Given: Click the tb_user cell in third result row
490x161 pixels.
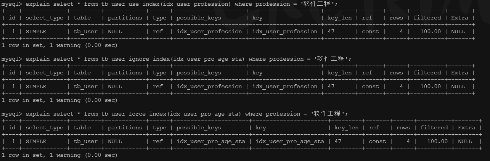Looking at the screenshot, I should coord(86,142).
